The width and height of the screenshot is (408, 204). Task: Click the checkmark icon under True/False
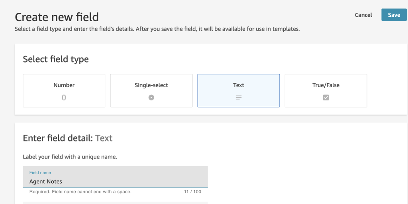pyautogui.click(x=326, y=98)
